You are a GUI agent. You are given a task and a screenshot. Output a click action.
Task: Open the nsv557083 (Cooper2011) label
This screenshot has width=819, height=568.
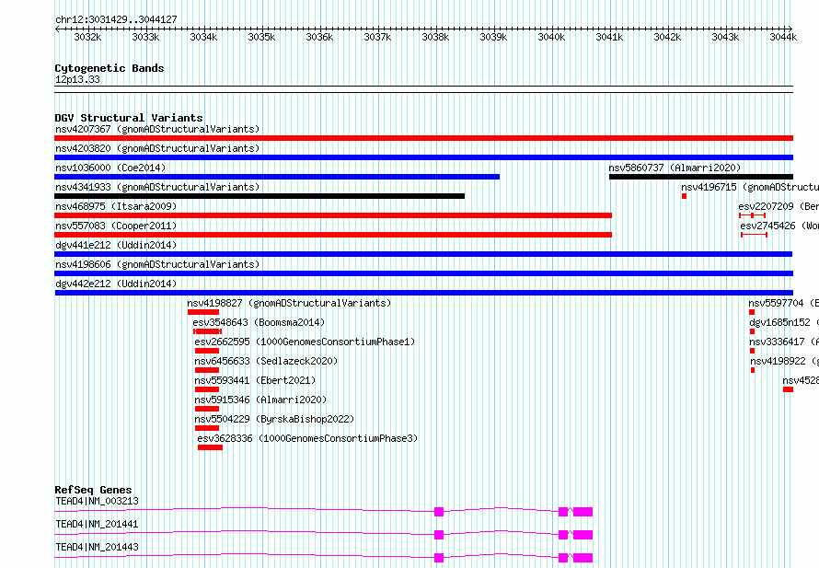116,226
